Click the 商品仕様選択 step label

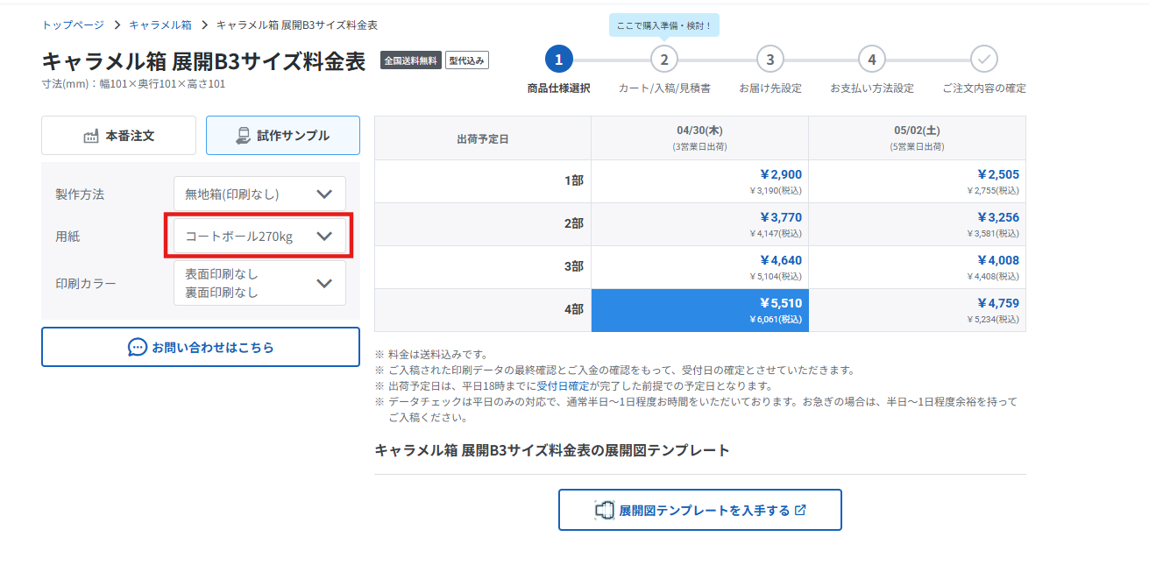pos(558,88)
